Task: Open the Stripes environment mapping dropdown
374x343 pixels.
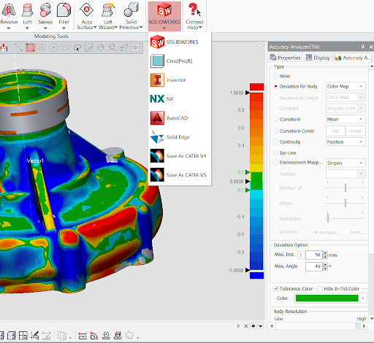Action: click(346, 163)
